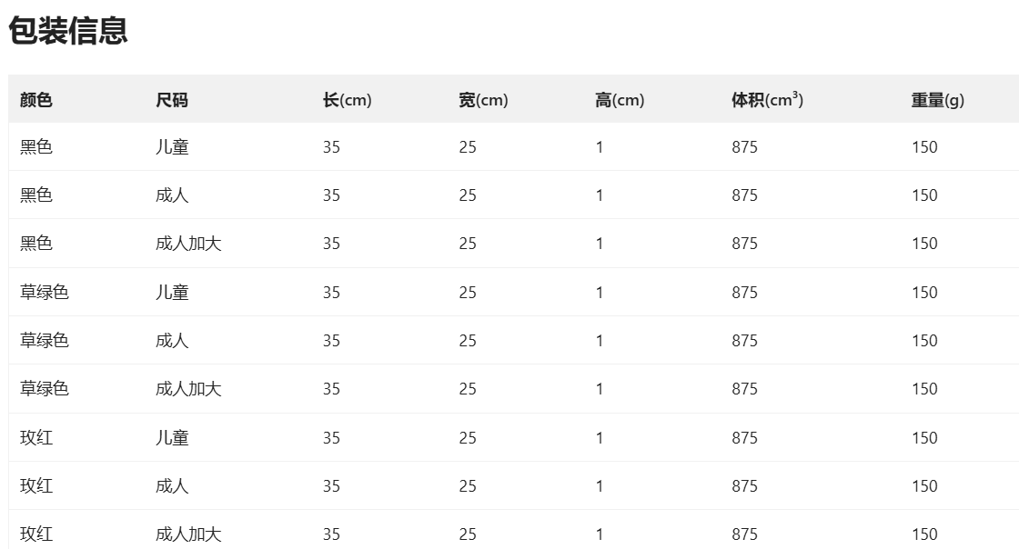Click the 包装信息 section heading
Viewport: 1019px width, 549px height.
[x=68, y=31]
